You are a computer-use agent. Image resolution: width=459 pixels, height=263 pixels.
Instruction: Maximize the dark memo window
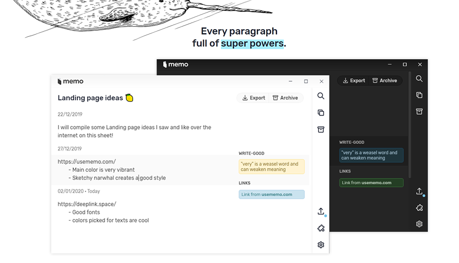click(x=405, y=64)
